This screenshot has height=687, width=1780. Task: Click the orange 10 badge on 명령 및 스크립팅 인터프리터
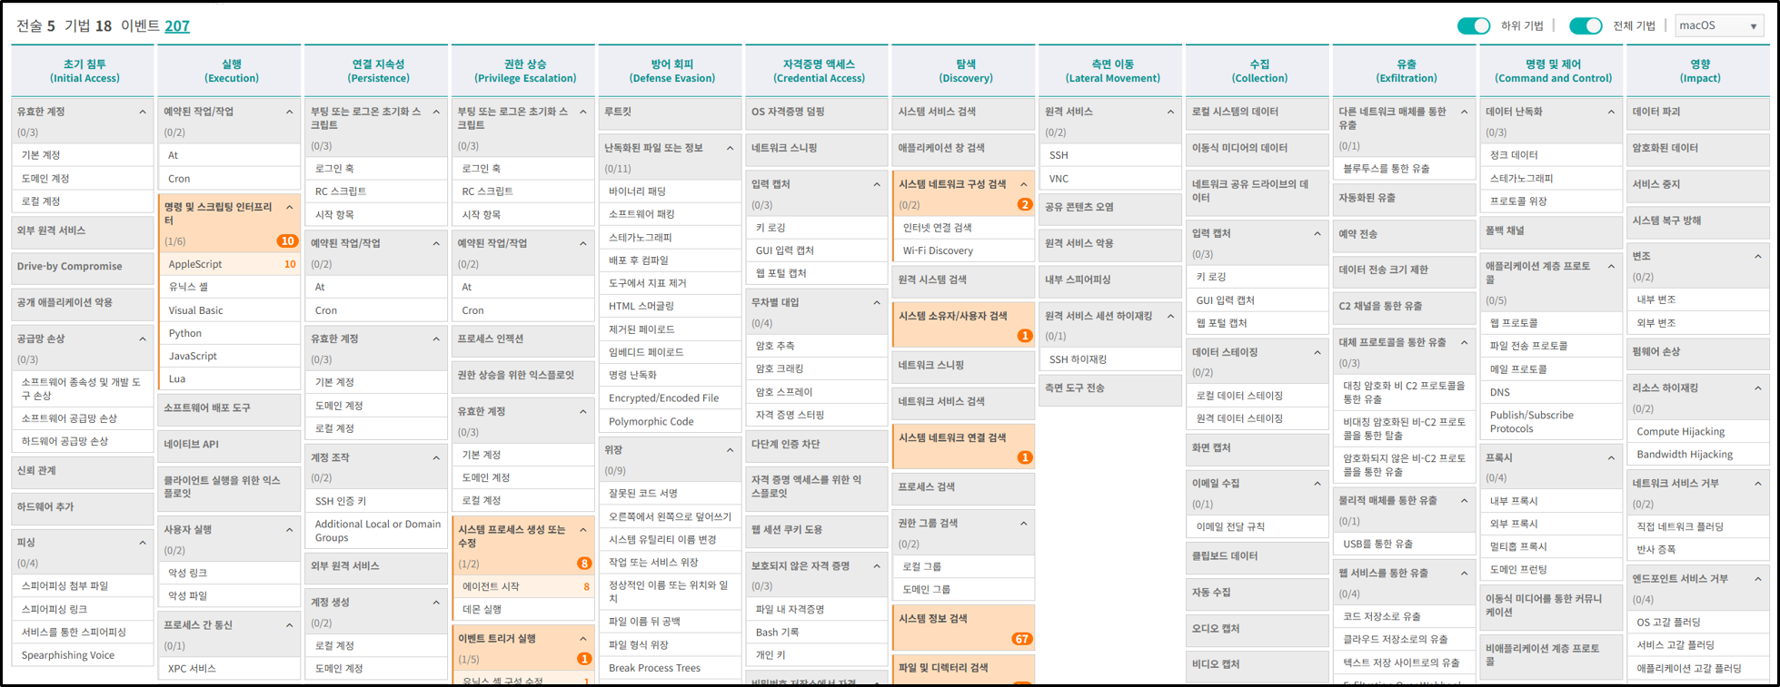(287, 241)
